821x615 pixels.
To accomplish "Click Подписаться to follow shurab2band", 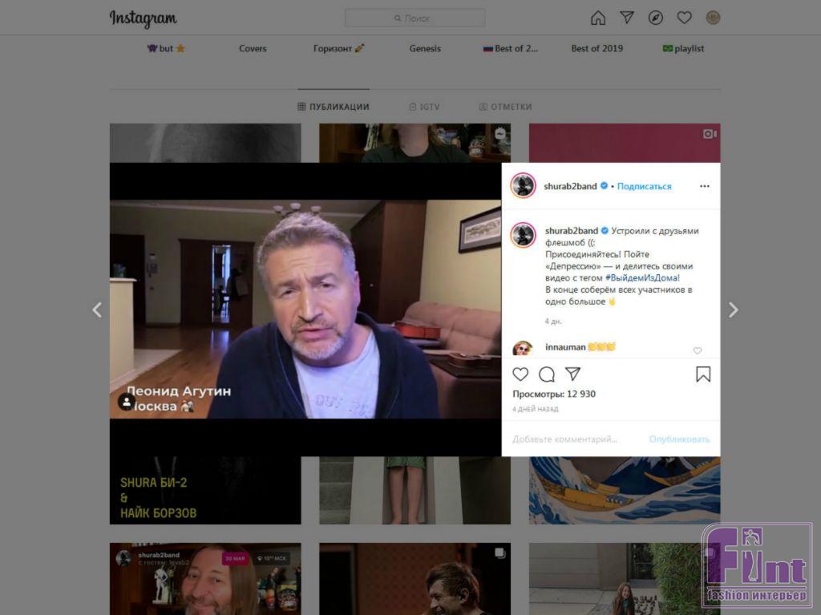I will click(x=644, y=186).
